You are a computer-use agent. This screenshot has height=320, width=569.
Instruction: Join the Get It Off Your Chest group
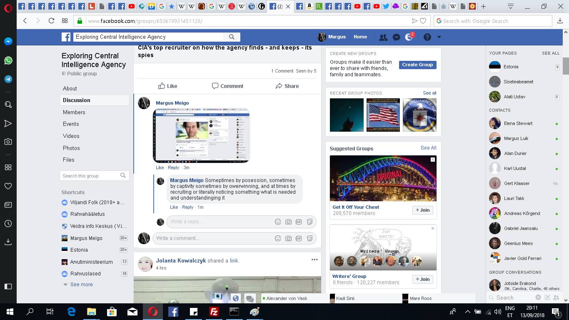[423, 210]
